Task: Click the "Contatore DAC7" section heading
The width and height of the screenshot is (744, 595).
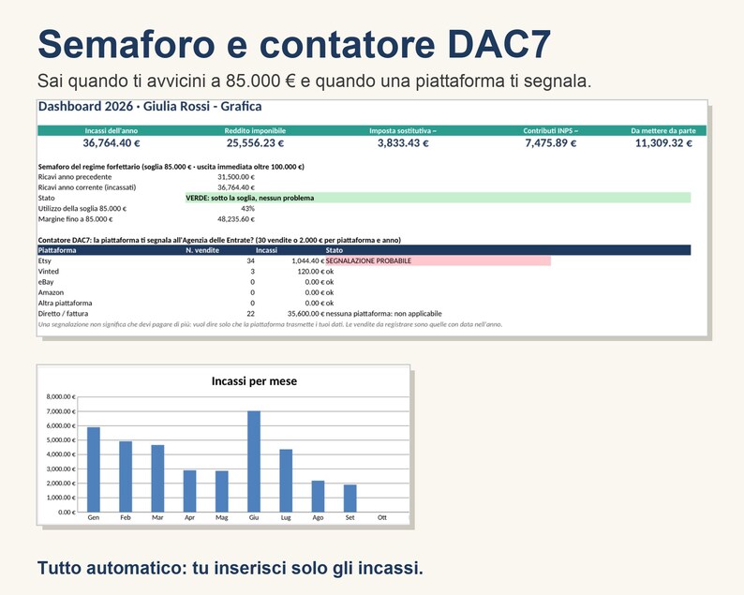Action: pos(219,240)
